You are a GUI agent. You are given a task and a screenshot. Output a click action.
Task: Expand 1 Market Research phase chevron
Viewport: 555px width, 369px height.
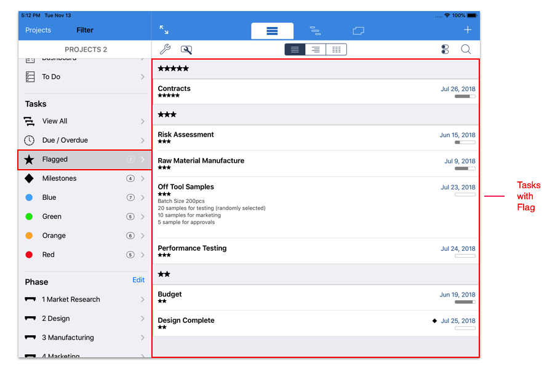coord(143,300)
